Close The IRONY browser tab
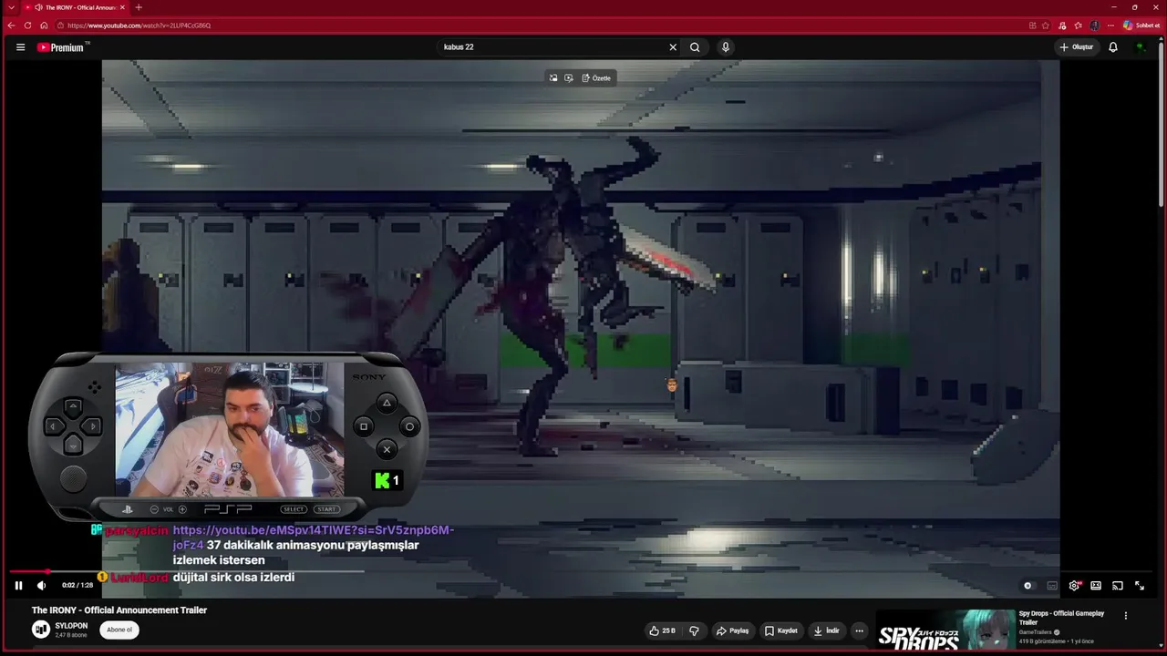 pyautogui.click(x=122, y=7)
